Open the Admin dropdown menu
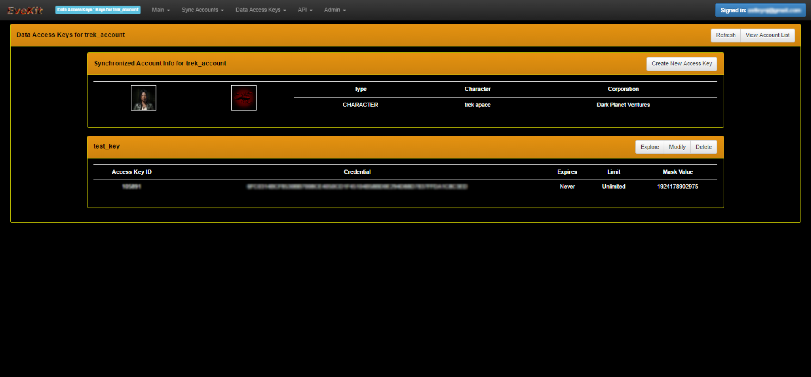This screenshot has width=811, height=377. (335, 10)
